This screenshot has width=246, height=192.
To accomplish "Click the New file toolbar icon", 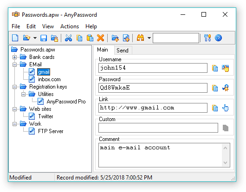I will (x=15, y=38).
